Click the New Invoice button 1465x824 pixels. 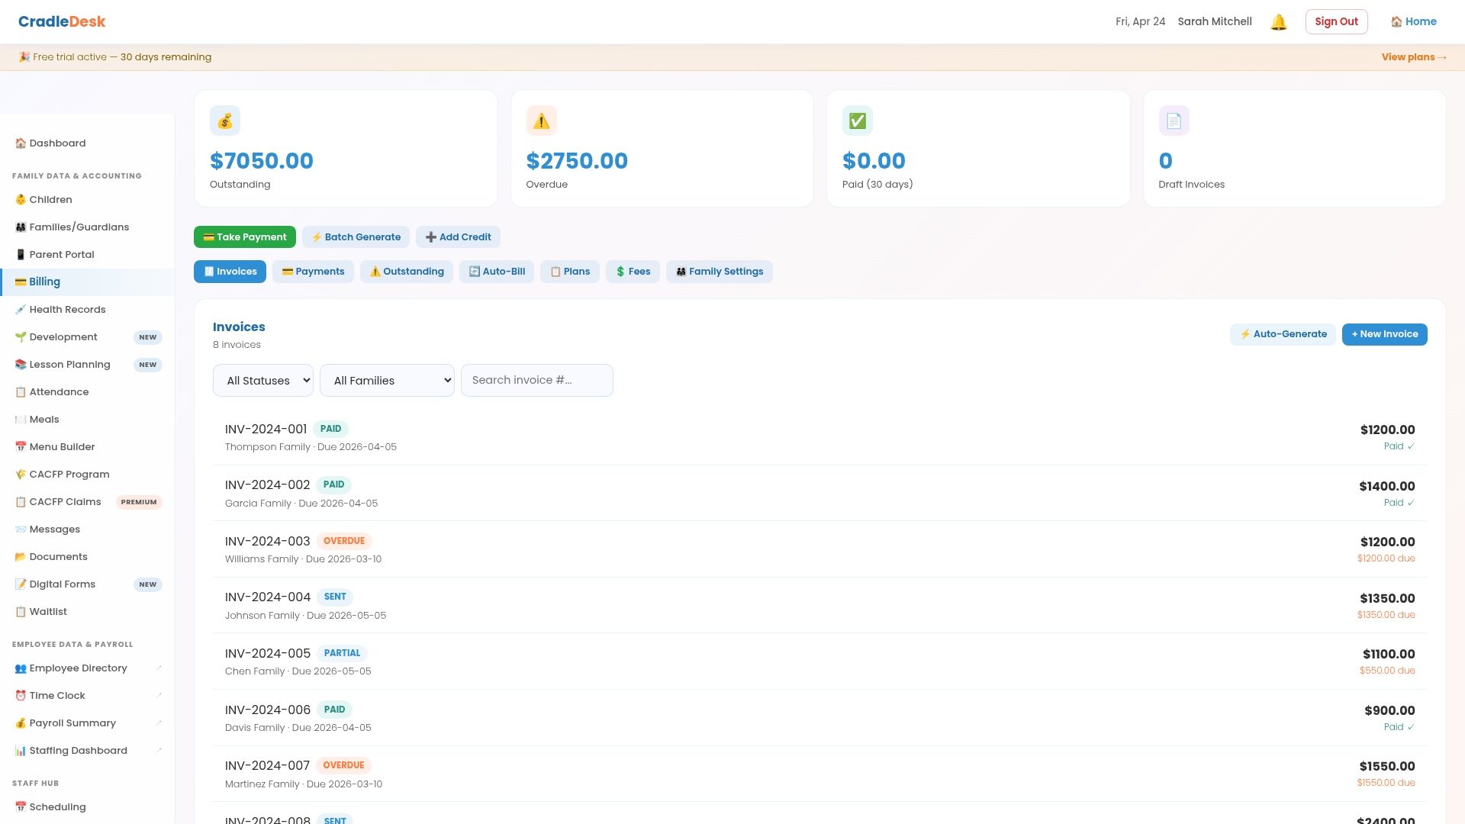click(1384, 334)
